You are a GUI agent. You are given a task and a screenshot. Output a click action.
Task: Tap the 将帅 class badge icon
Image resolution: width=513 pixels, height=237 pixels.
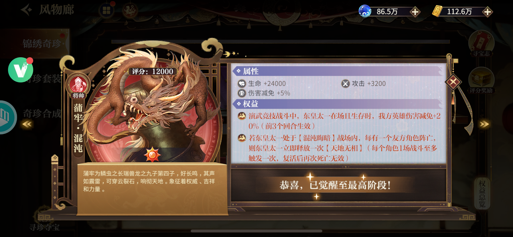pyautogui.click(x=78, y=85)
